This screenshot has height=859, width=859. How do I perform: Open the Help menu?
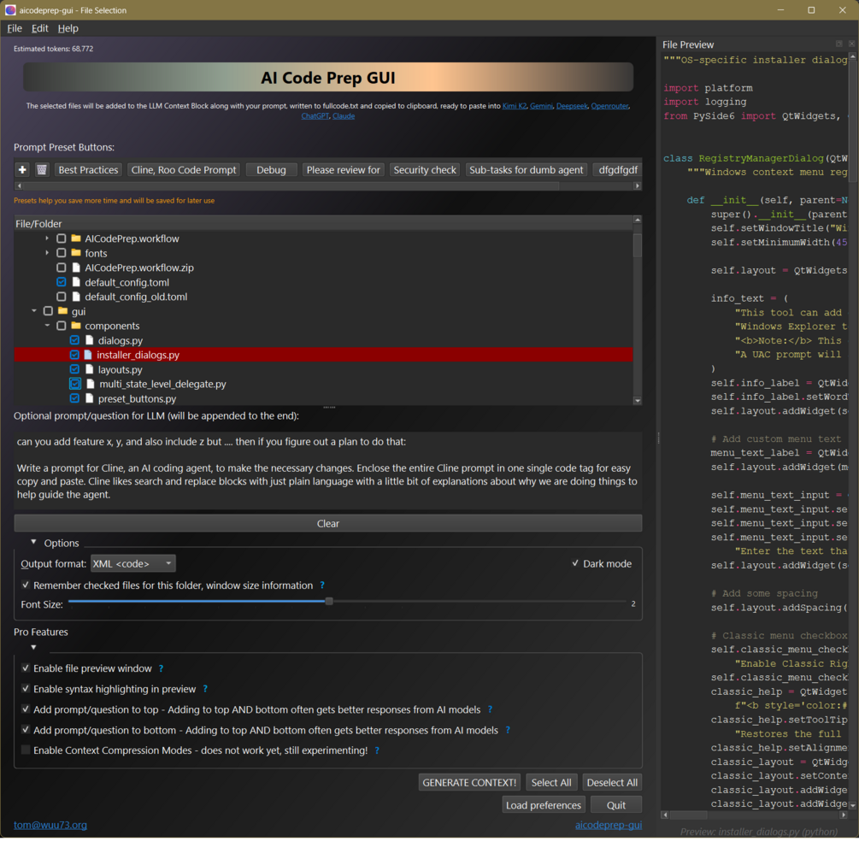click(x=68, y=28)
